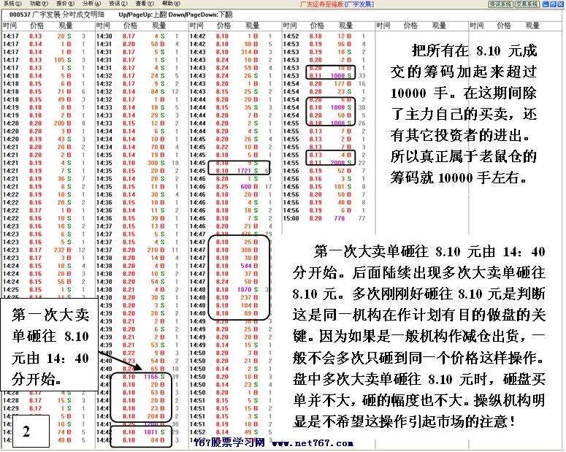This screenshot has width=566, height=452.
Task: Open the 功能 menu
Action: pos(37,4)
